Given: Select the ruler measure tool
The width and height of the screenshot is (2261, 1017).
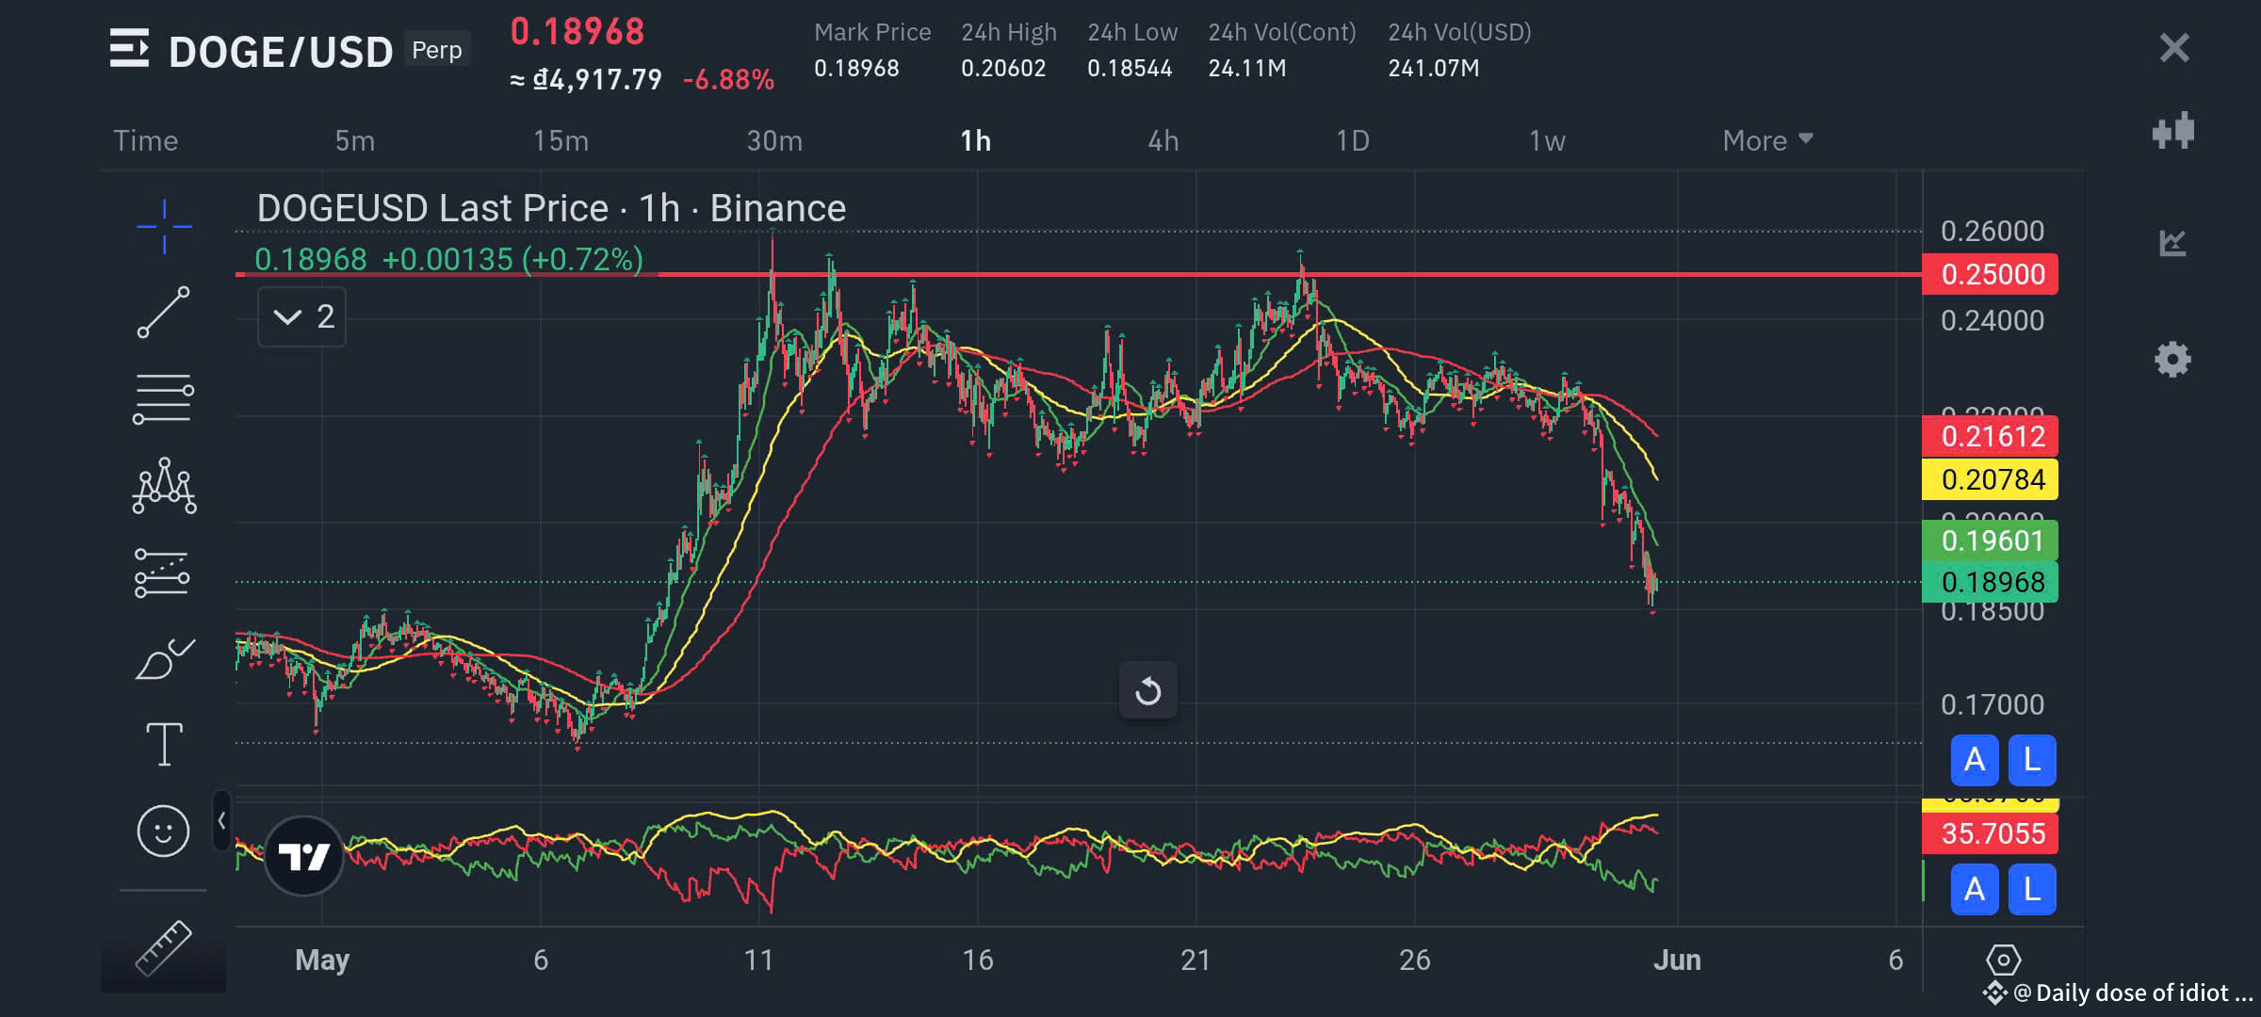Looking at the screenshot, I should (x=163, y=947).
